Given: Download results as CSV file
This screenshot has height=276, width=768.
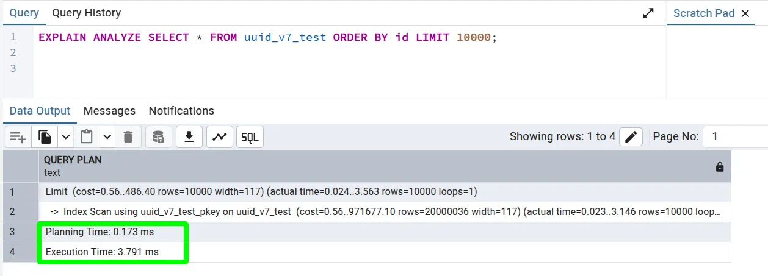Looking at the screenshot, I should 189,137.
